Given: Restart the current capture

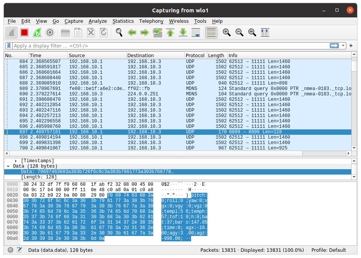Looking at the screenshot, I should [37, 32].
